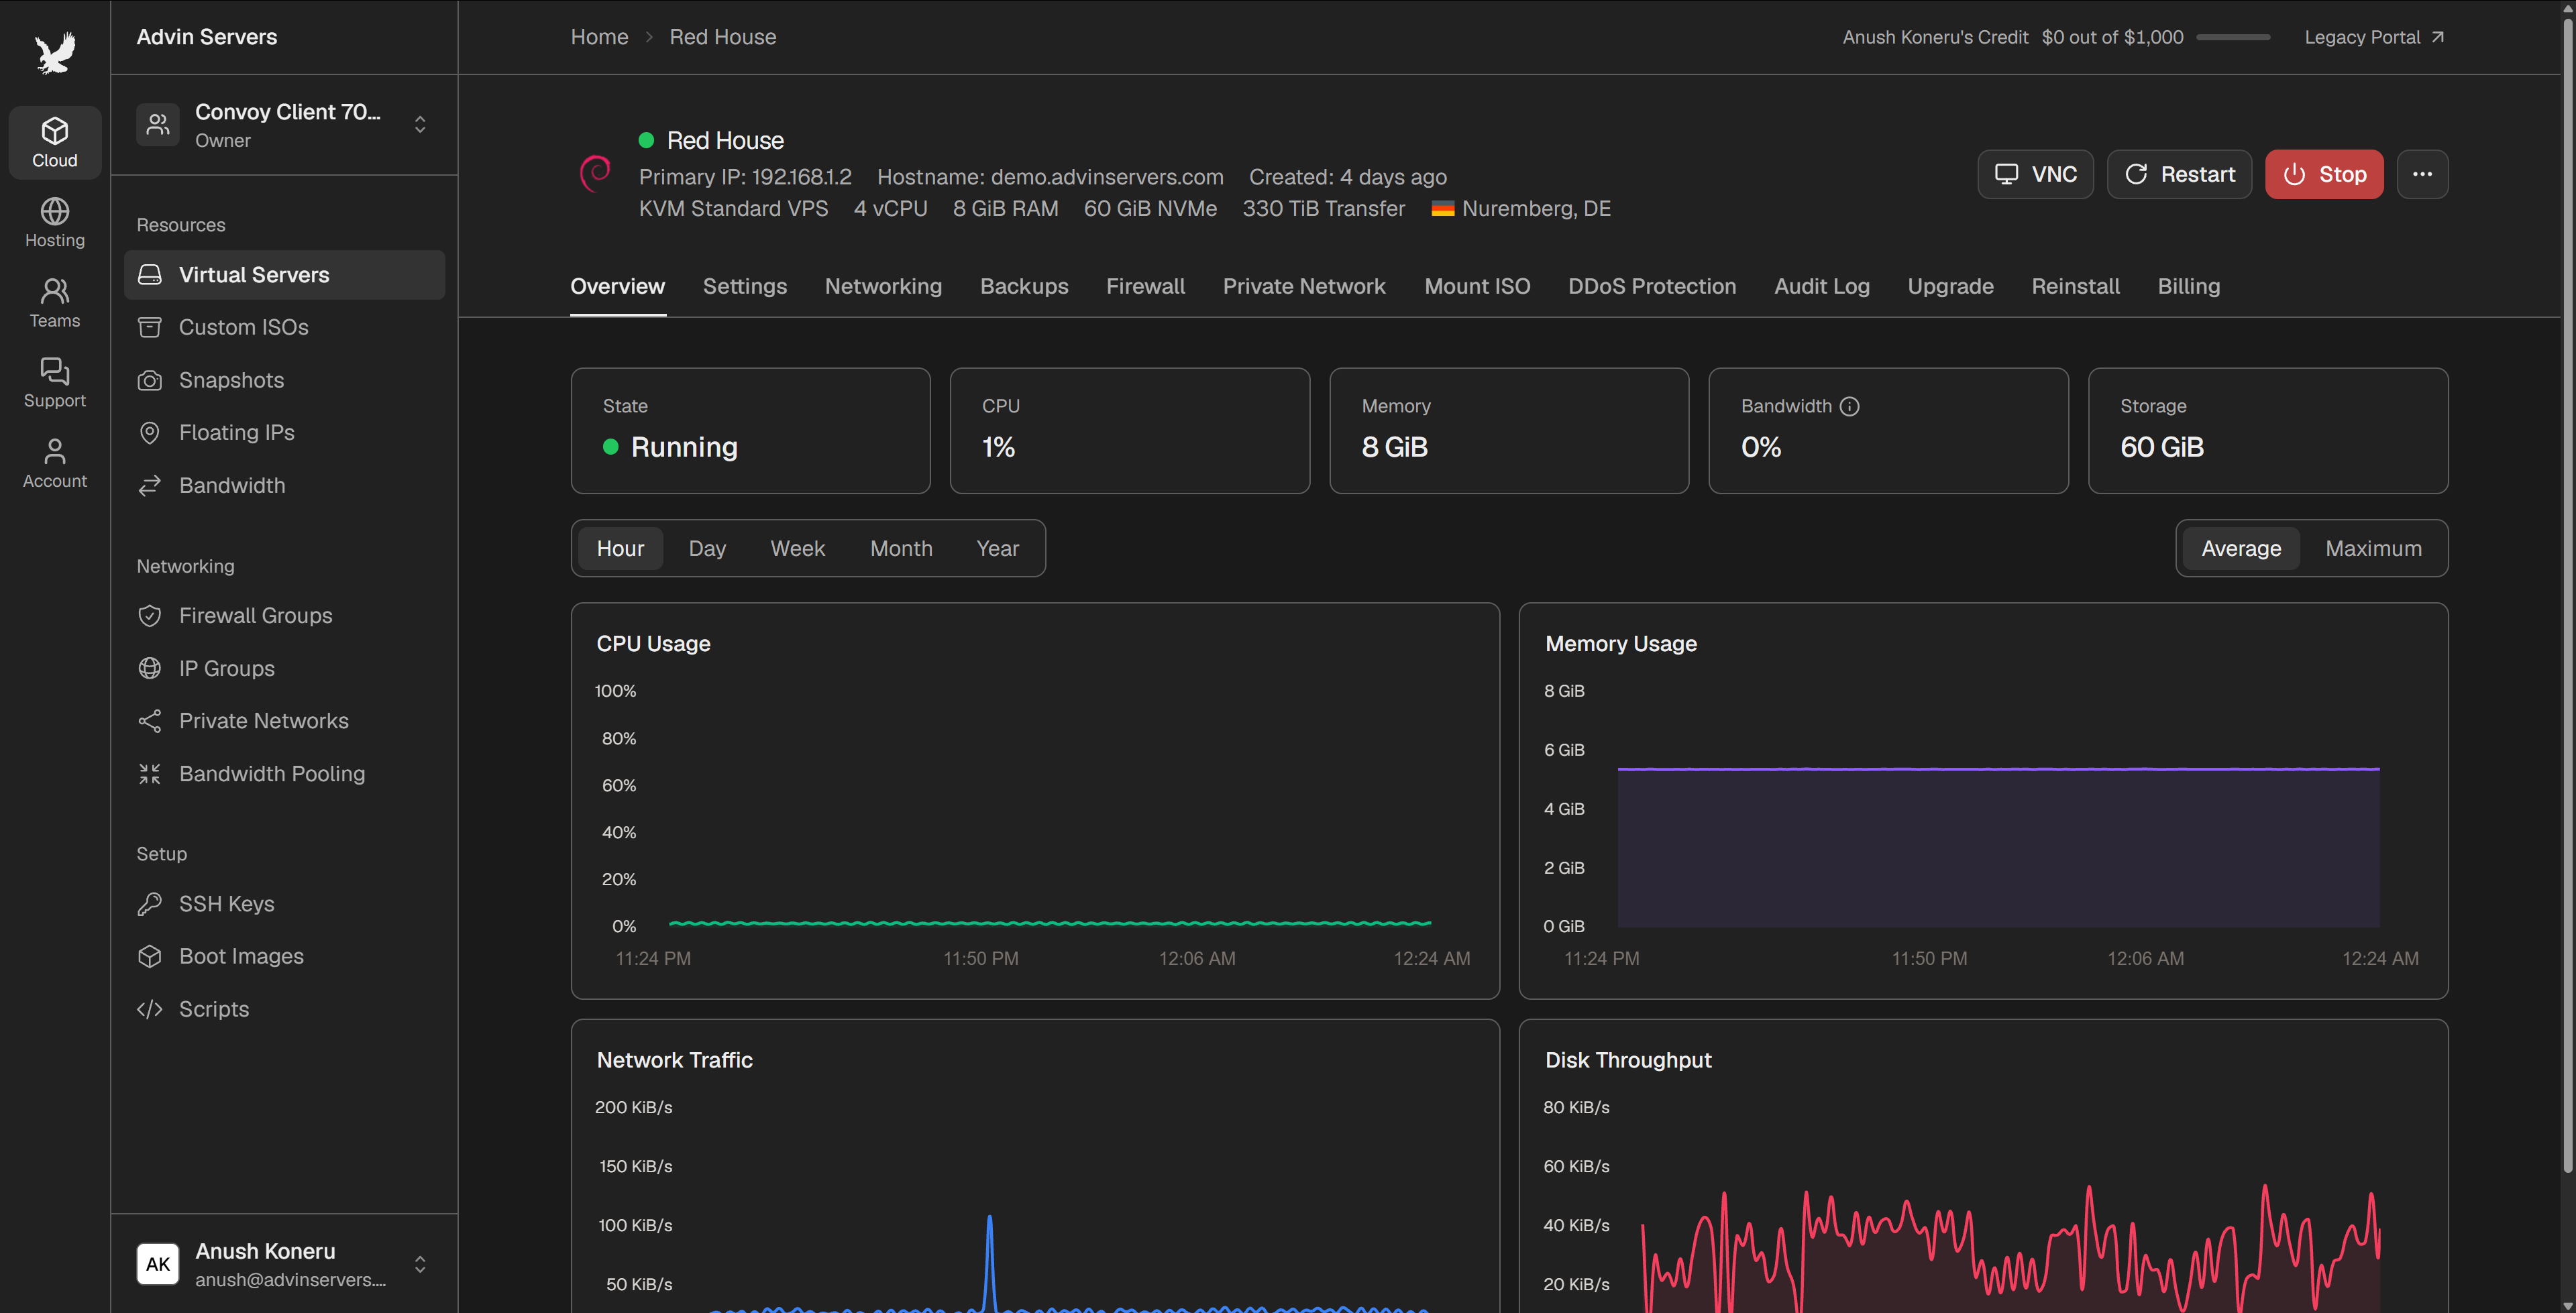
Task: Open the Account section
Action: pyautogui.click(x=55, y=464)
